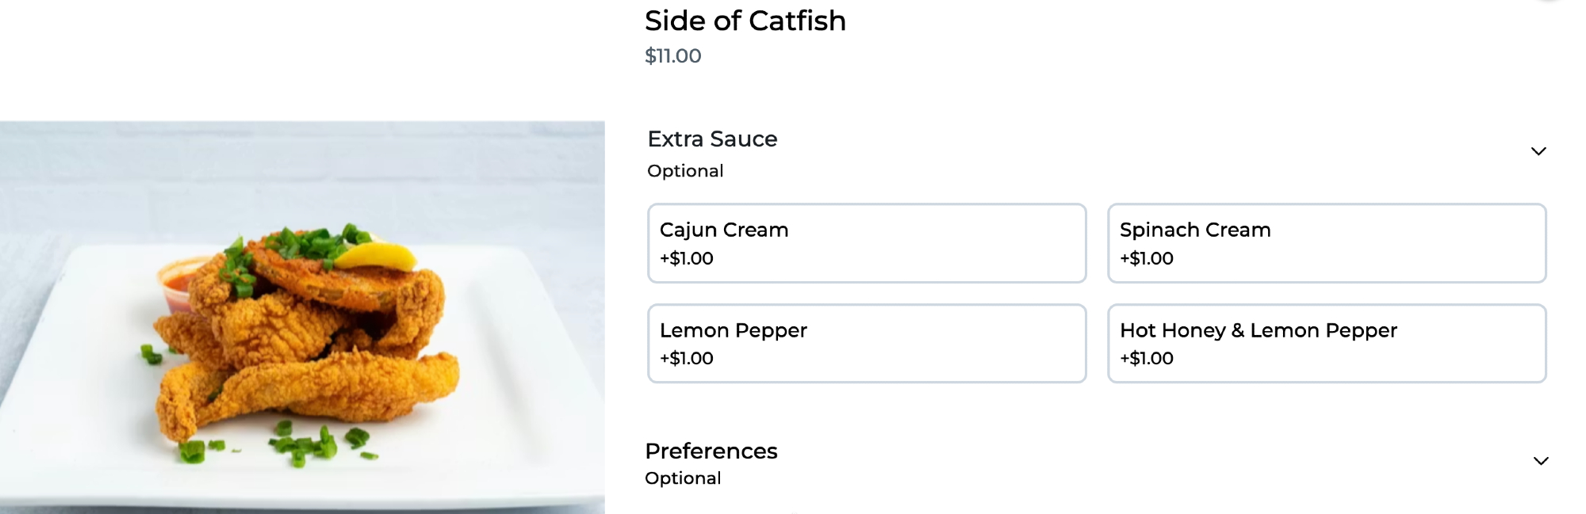The image size is (1586, 514).
Task: Pick Hot Honey & Lemon Pepper sauce
Action: tap(1326, 343)
